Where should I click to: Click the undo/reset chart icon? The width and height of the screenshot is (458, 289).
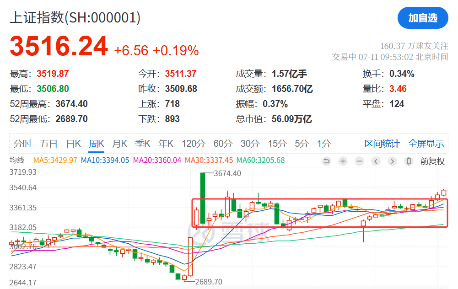(x=326, y=161)
